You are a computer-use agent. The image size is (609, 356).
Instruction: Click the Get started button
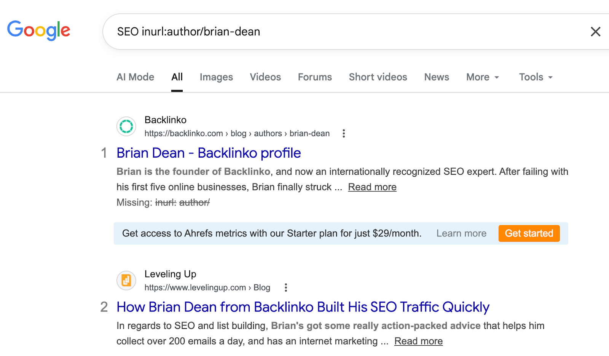[x=529, y=233]
